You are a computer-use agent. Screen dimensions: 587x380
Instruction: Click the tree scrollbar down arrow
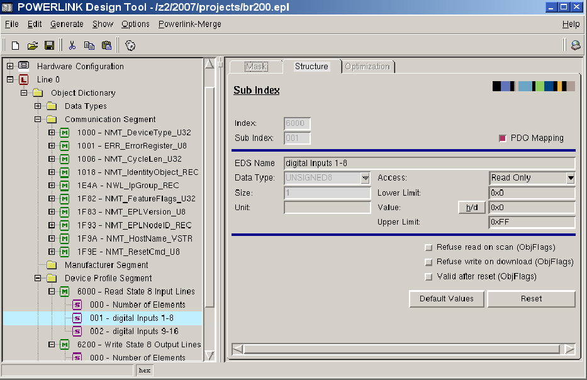point(210,355)
